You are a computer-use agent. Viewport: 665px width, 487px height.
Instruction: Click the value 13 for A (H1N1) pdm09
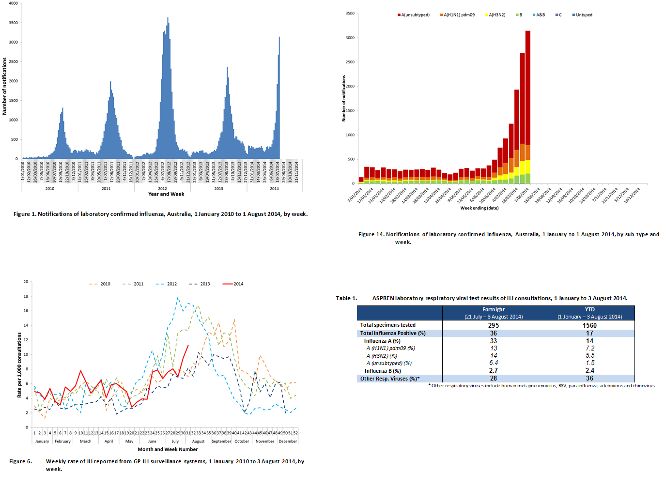click(494, 348)
